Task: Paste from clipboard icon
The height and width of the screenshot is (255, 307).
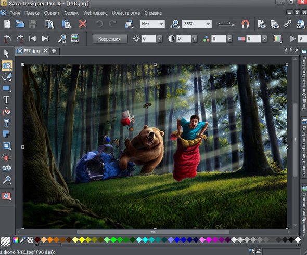Action: (x=66, y=24)
